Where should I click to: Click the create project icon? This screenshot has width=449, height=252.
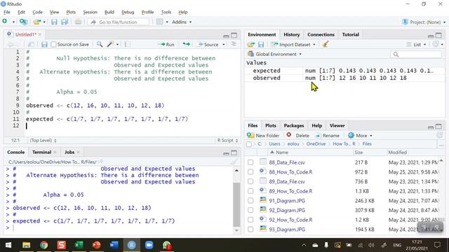point(23,22)
